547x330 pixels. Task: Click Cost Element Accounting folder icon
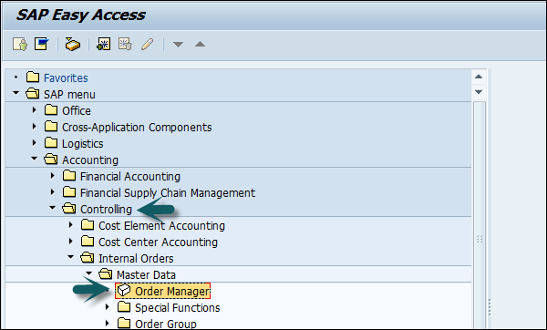pos(88,224)
